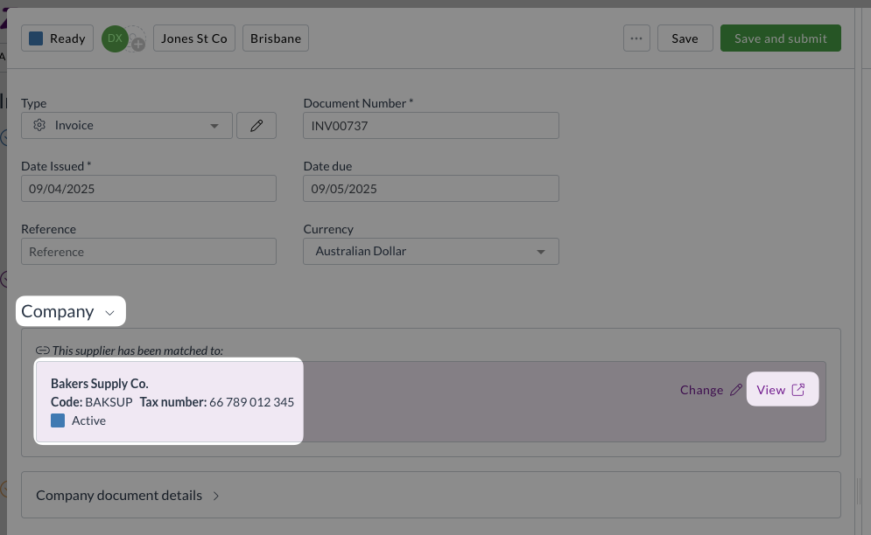Click the add assignee plus icon

click(x=137, y=44)
